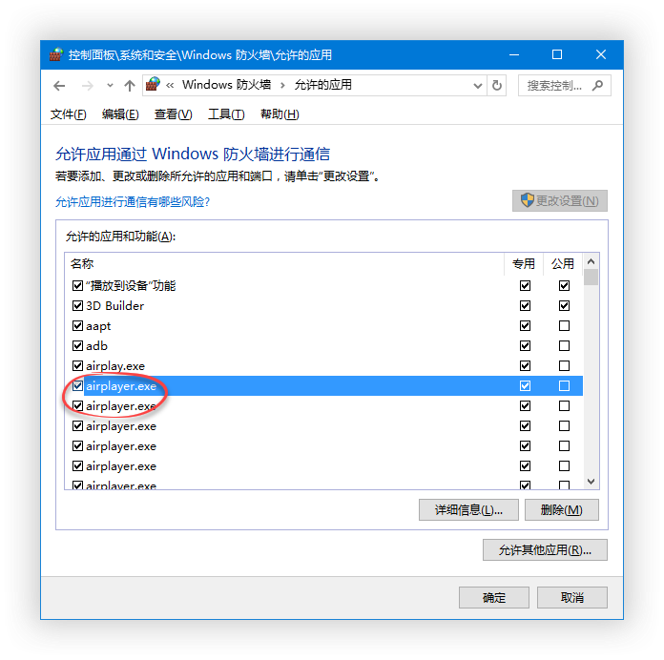Maximize the firewall window
The width and height of the screenshot is (664, 660).
tap(557, 54)
